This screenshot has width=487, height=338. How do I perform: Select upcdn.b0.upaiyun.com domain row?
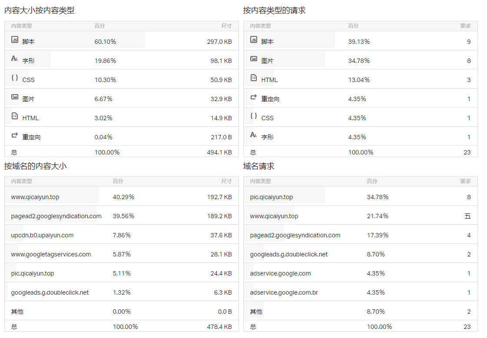pyautogui.click(x=42, y=235)
